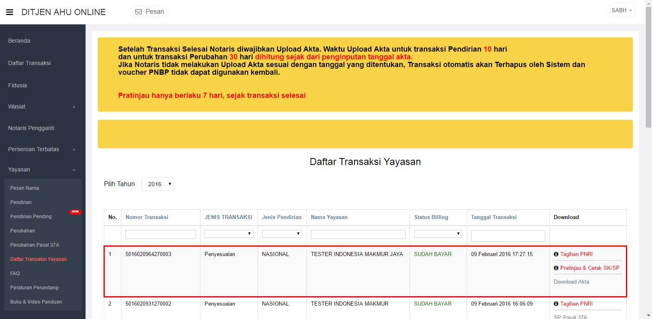
Task: Click the Nama Yayasan filter input field
Action: 358,234
